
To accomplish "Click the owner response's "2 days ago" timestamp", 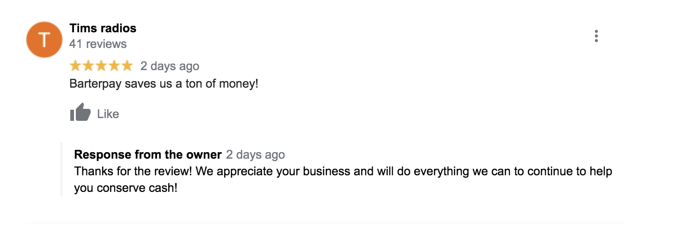I will pos(255,155).
